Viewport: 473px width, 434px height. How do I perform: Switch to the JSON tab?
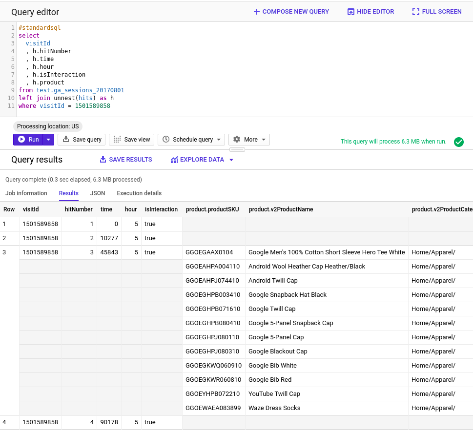point(97,193)
